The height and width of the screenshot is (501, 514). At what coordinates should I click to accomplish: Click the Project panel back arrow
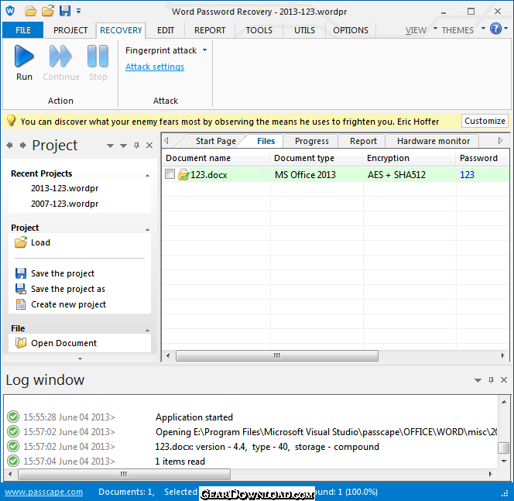9,146
